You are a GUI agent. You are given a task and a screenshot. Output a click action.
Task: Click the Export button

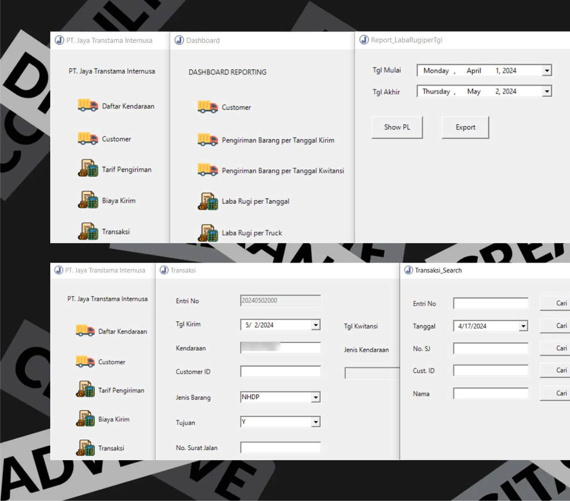465,128
